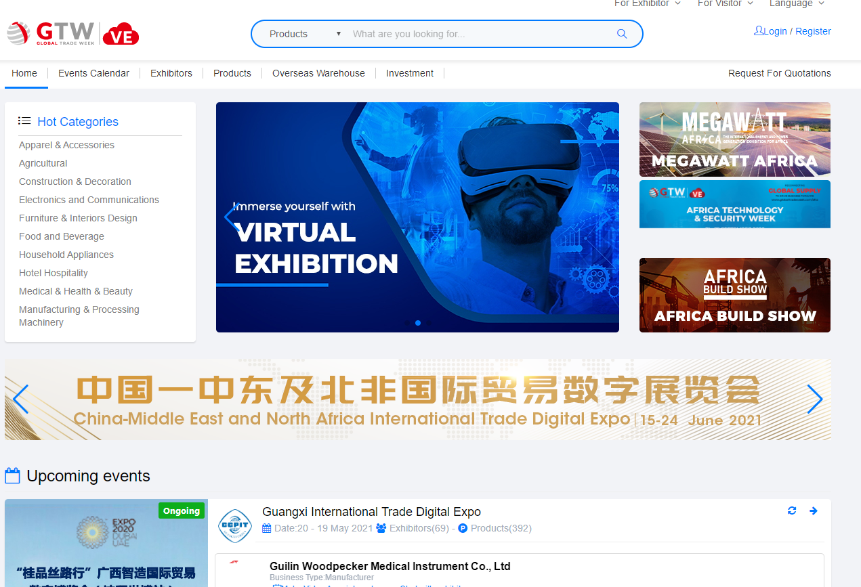Click the user profile icon beside Login
This screenshot has width=861, height=587.
tap(759, 30)
